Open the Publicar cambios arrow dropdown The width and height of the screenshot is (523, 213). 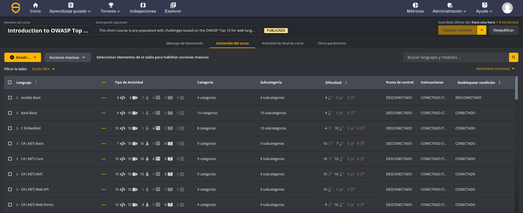coord(482,30)
